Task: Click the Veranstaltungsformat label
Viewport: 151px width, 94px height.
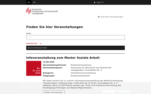Action: (x=55, y=65)
